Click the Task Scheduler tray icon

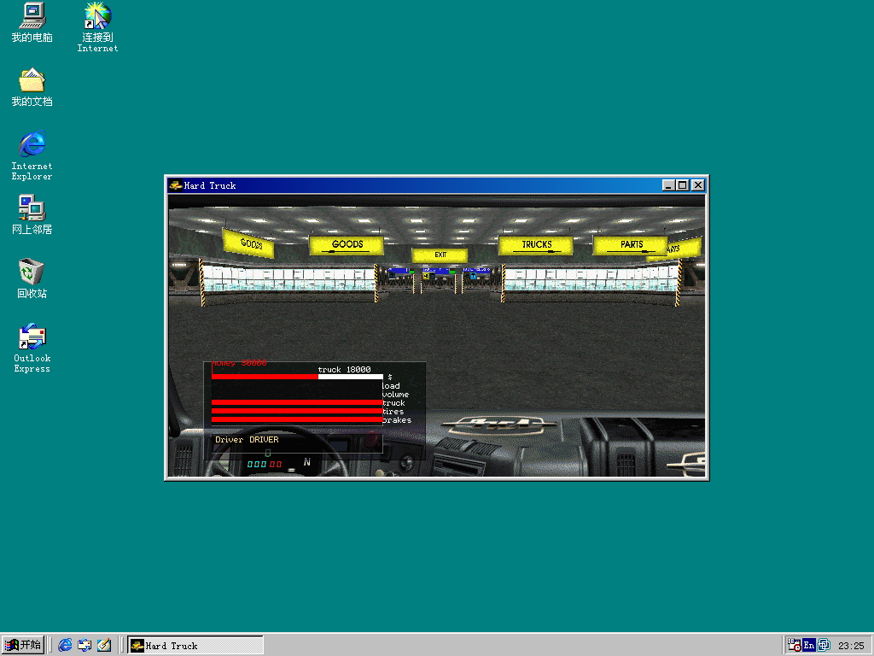click(x=794, y=645)
